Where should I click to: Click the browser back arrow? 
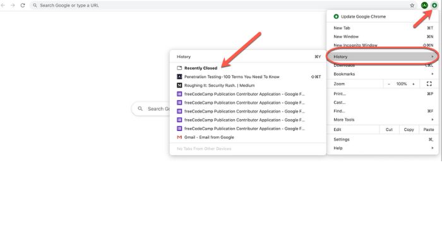[x=3, y=5]
